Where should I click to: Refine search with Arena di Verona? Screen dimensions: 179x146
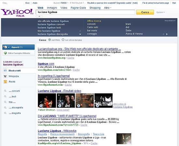[134, 34]
